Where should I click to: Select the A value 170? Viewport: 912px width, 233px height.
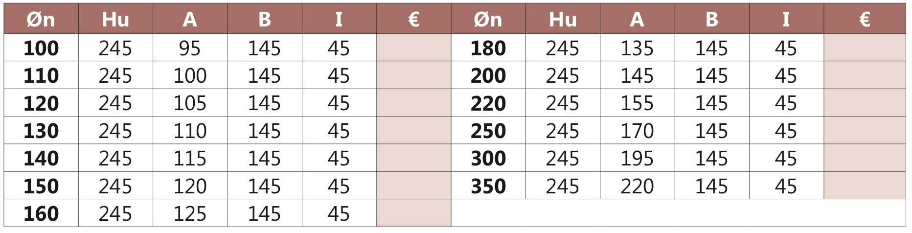tap(637, 131)
